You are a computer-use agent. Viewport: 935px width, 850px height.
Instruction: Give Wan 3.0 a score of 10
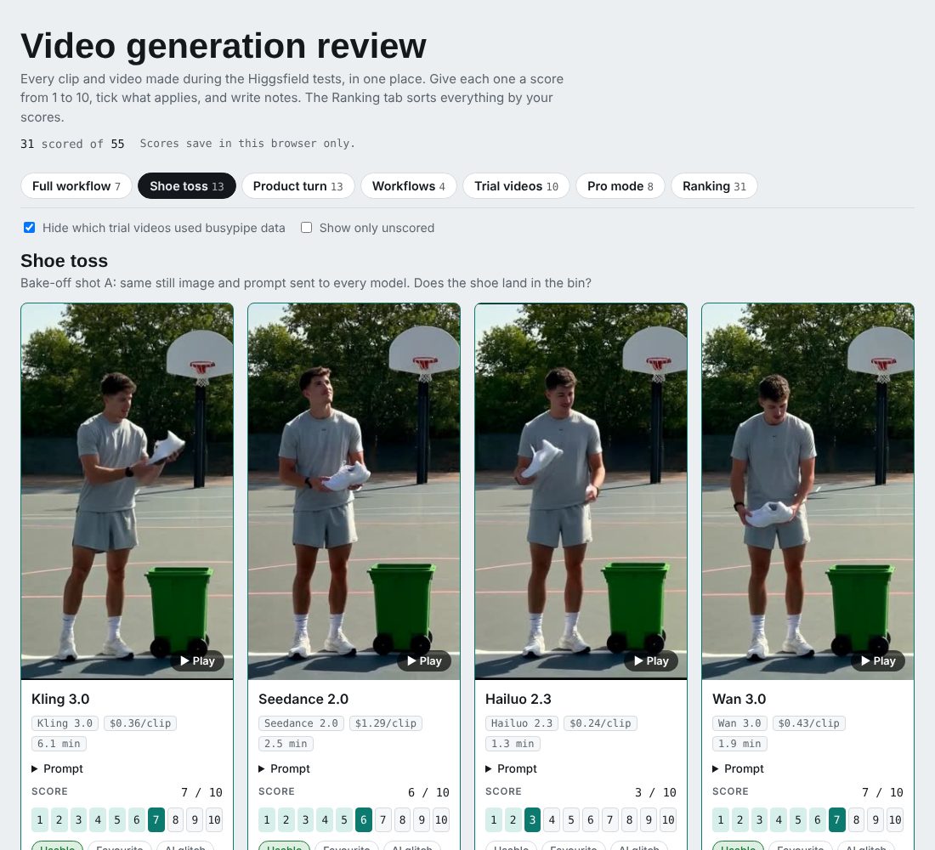click(895, 819)
